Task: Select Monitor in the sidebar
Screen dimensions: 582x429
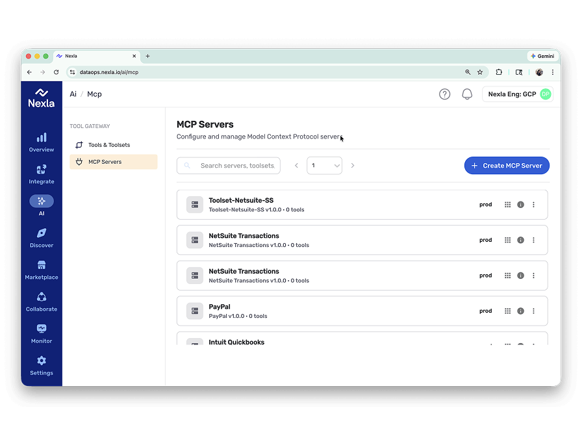Action: (x=41, y=333)
